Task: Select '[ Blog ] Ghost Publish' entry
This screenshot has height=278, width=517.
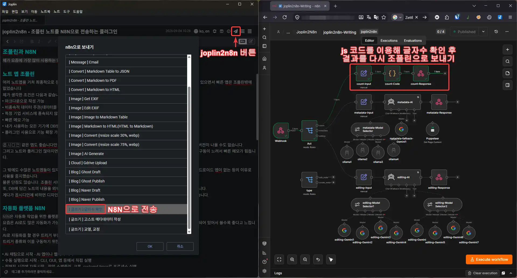Action: pyautogui.click(x=126, y=181)
